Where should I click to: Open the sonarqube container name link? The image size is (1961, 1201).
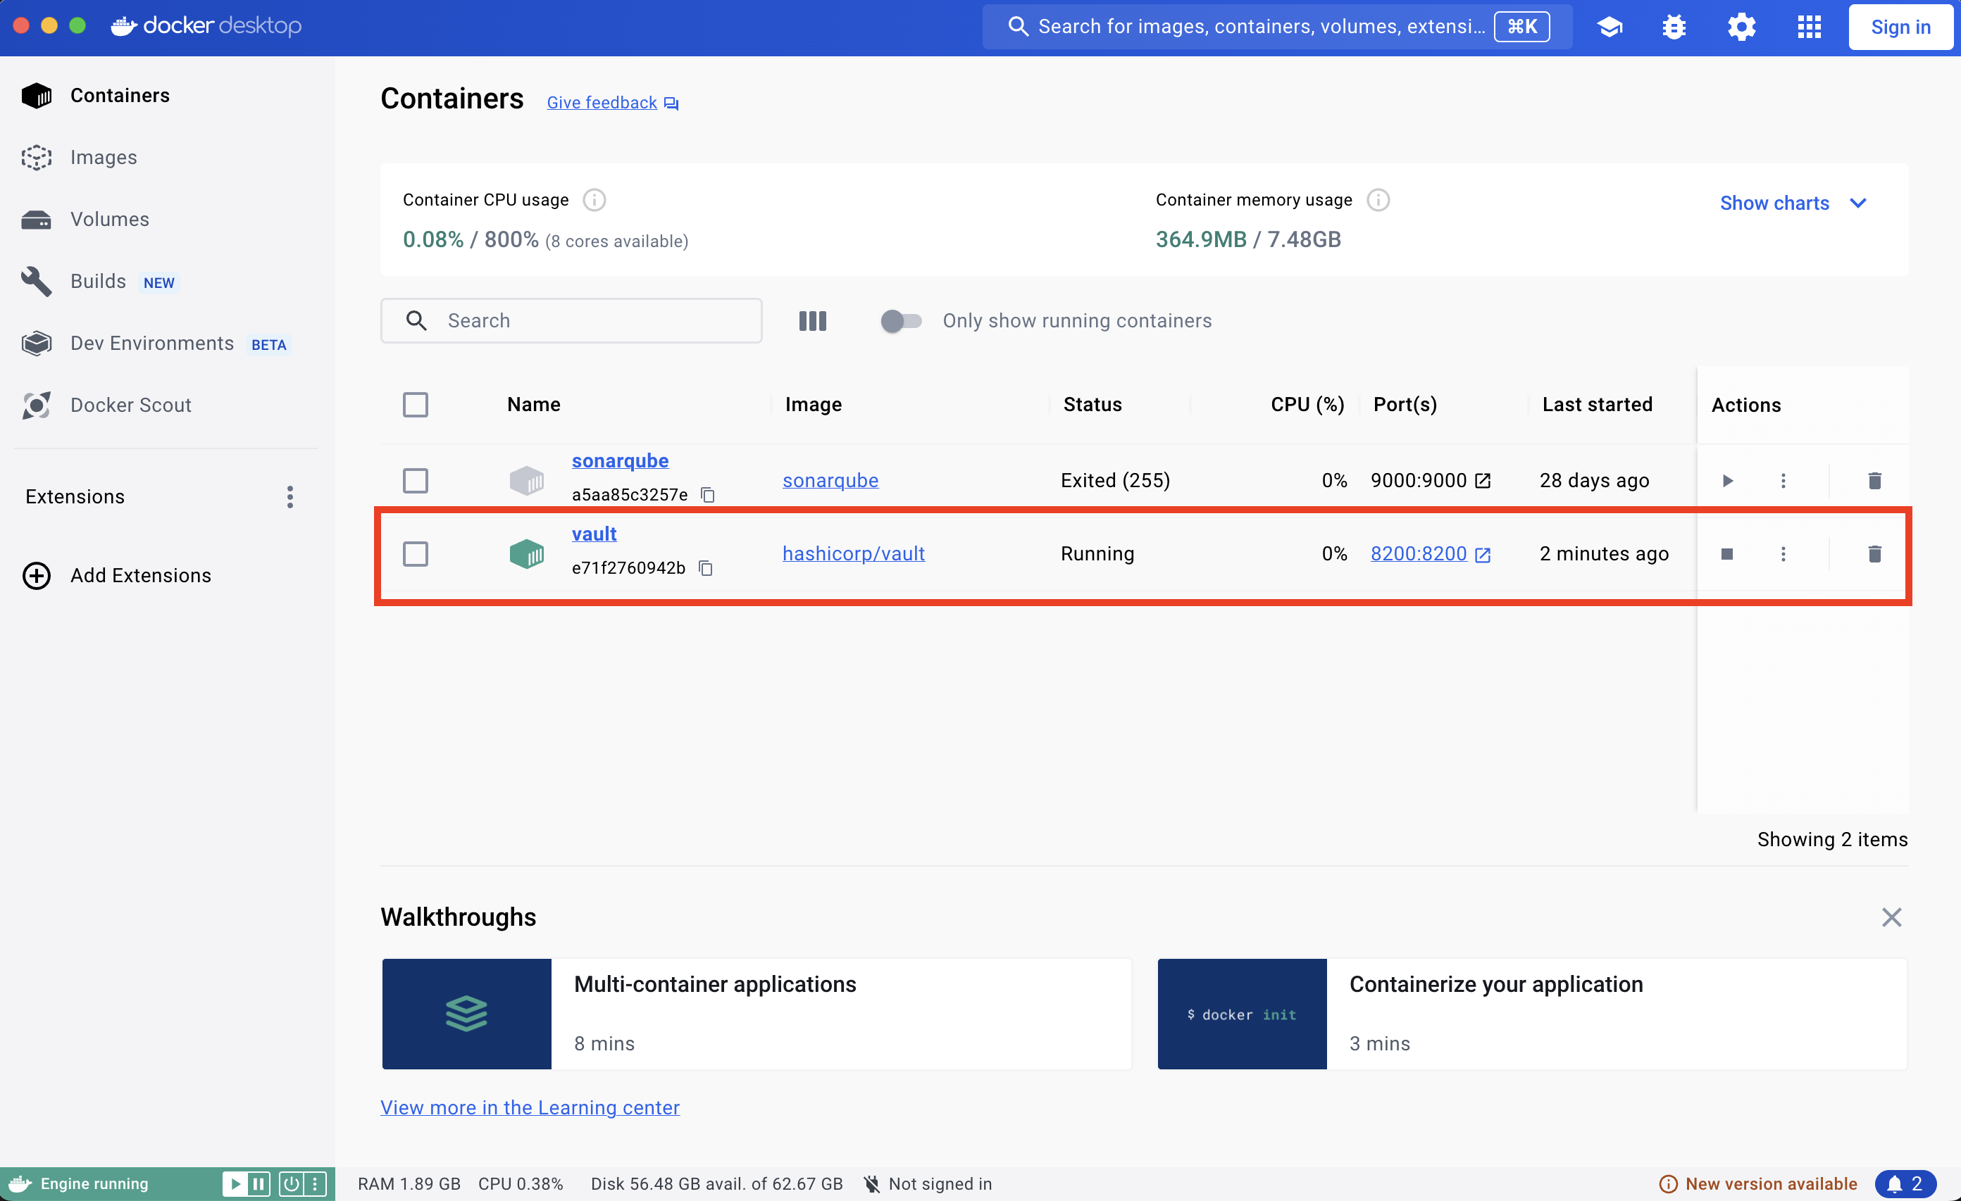(620, 460)
